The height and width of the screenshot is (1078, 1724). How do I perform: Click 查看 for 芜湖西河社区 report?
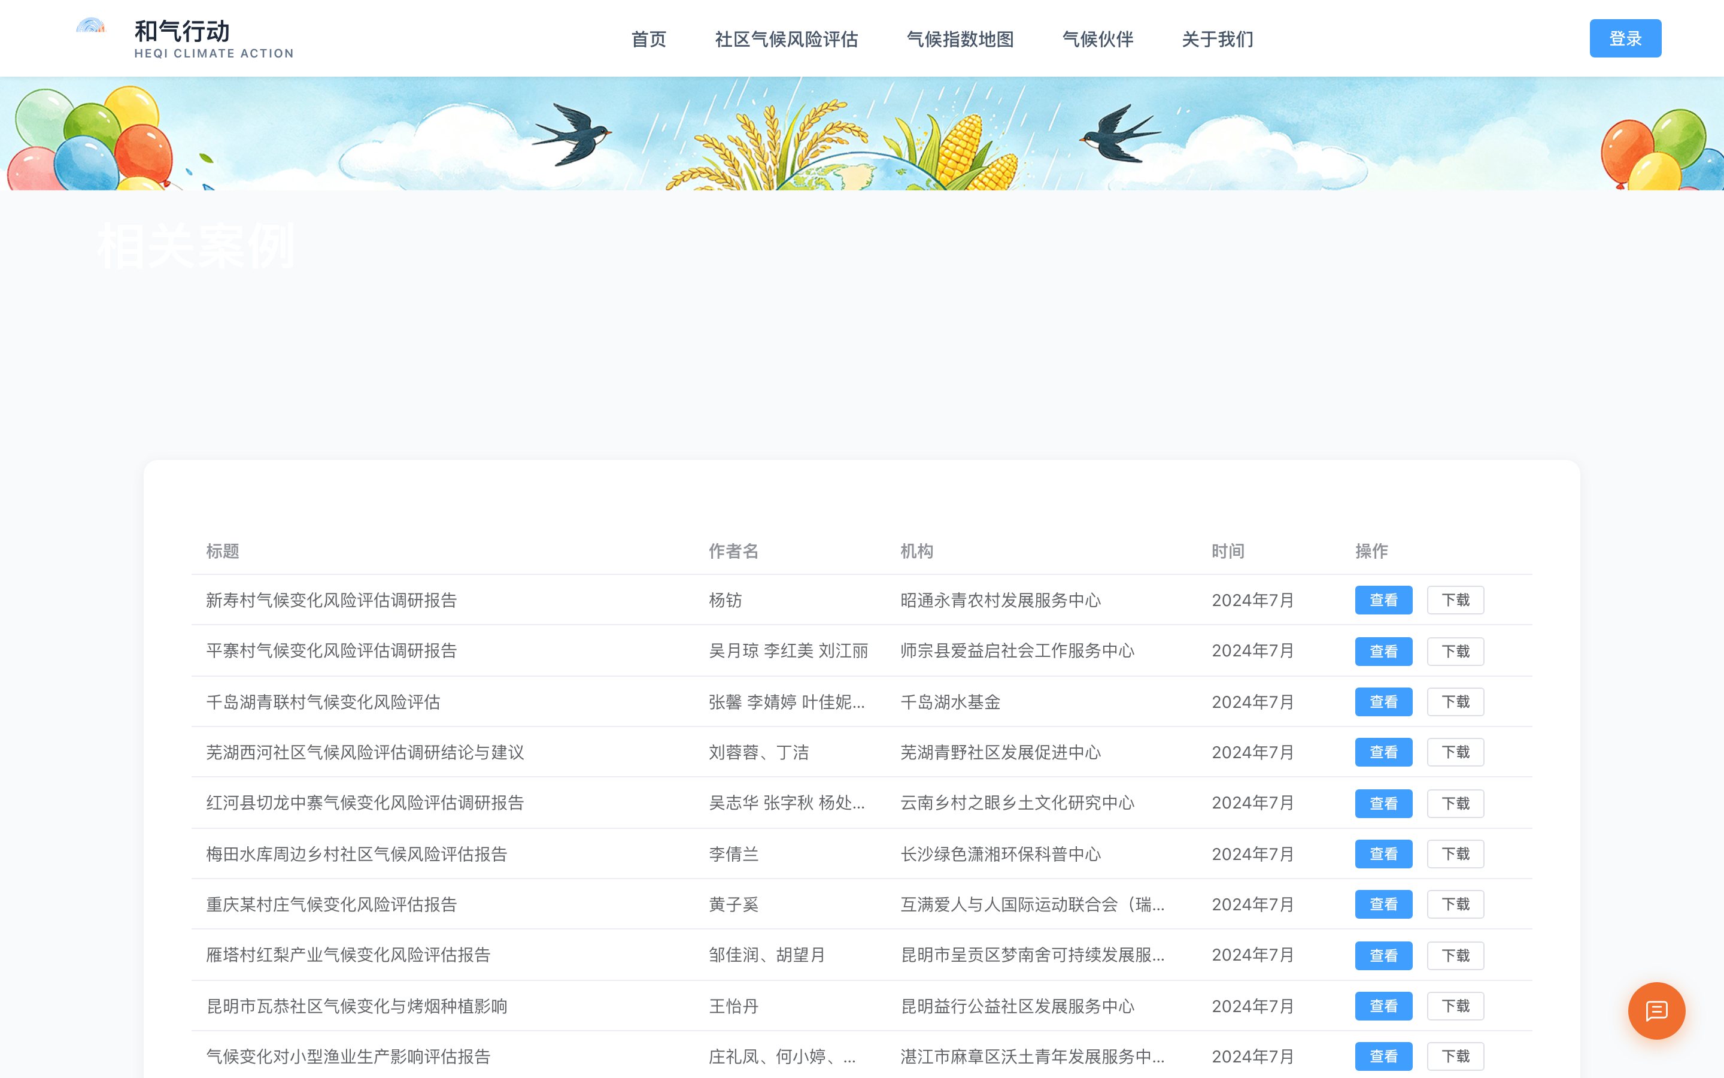(1383, 752)
